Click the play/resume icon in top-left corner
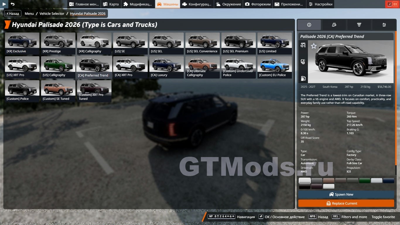This screenshot has height=225, width=400. 4,4
